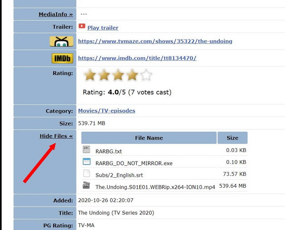Set rating to three stars

click(x=118, y=76)
